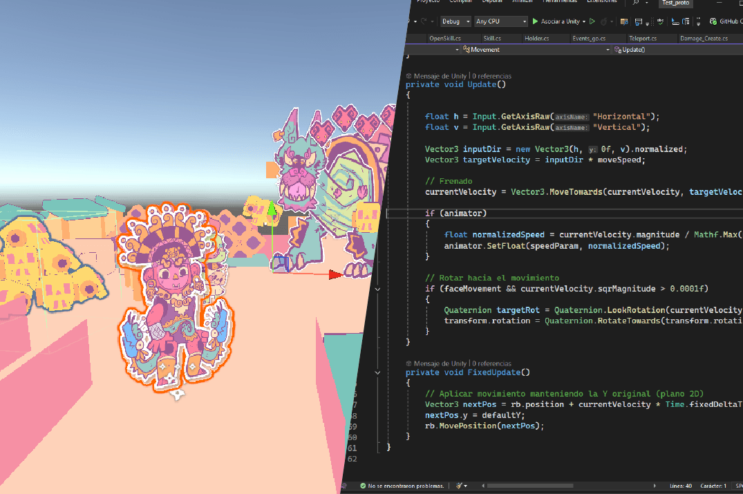Click 'Mensaje de Unity' above the Update method
This screenshot has height=494, width=743.
point(440,76)
